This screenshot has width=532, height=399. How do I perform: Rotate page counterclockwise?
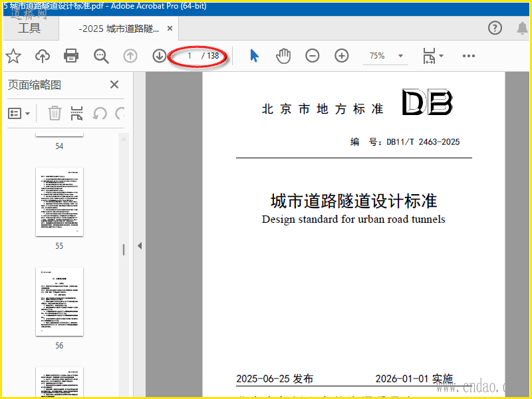(100, 113)
